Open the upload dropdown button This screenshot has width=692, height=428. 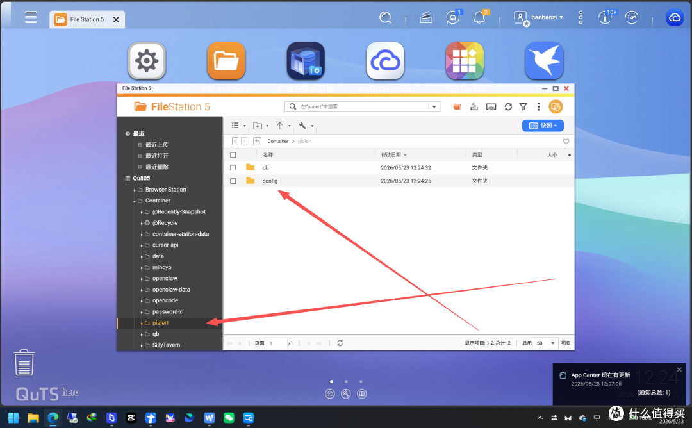coord(283,126)
